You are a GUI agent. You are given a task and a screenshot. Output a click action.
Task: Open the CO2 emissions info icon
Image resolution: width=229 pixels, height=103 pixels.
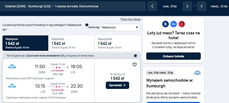click(135, 56)
